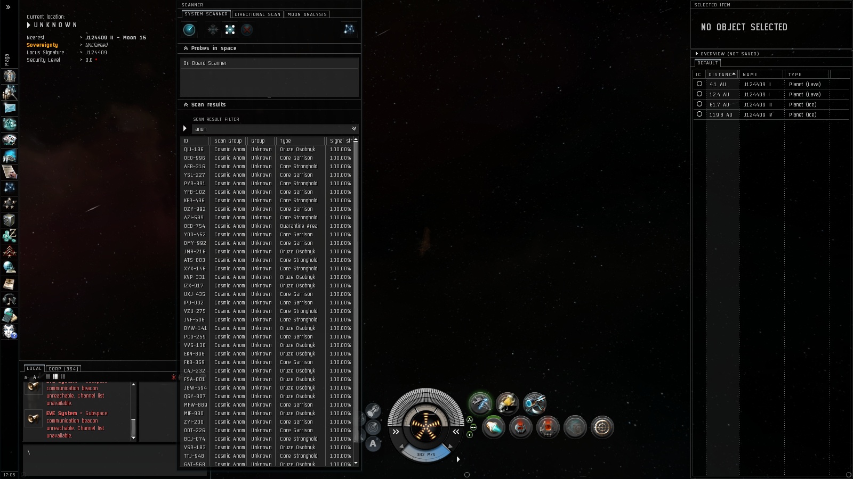This screenshot has height=479, width=853.
Task: Open the Jukebox headphones icon
Action: tap(10, 300)
